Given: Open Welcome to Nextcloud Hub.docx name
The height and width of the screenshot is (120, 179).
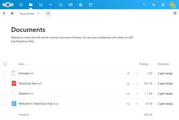Looking at the screenshot, I should (39, 104).
